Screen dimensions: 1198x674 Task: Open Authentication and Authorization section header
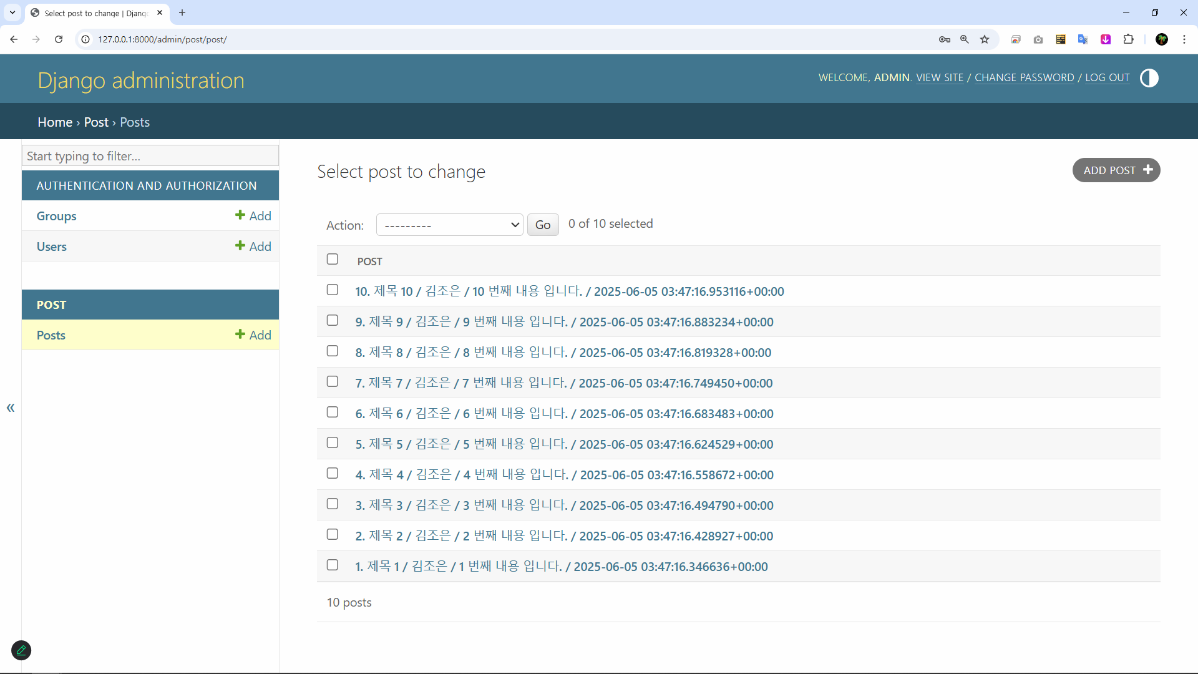pos(147,185)
